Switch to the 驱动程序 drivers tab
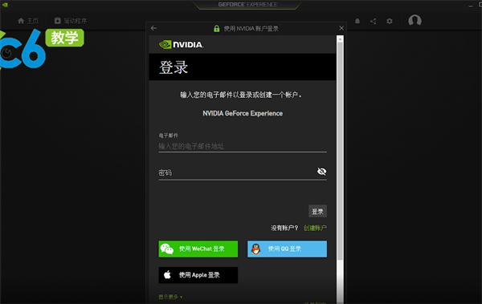Viewport: 482px width, 304px height. (71, 21)
